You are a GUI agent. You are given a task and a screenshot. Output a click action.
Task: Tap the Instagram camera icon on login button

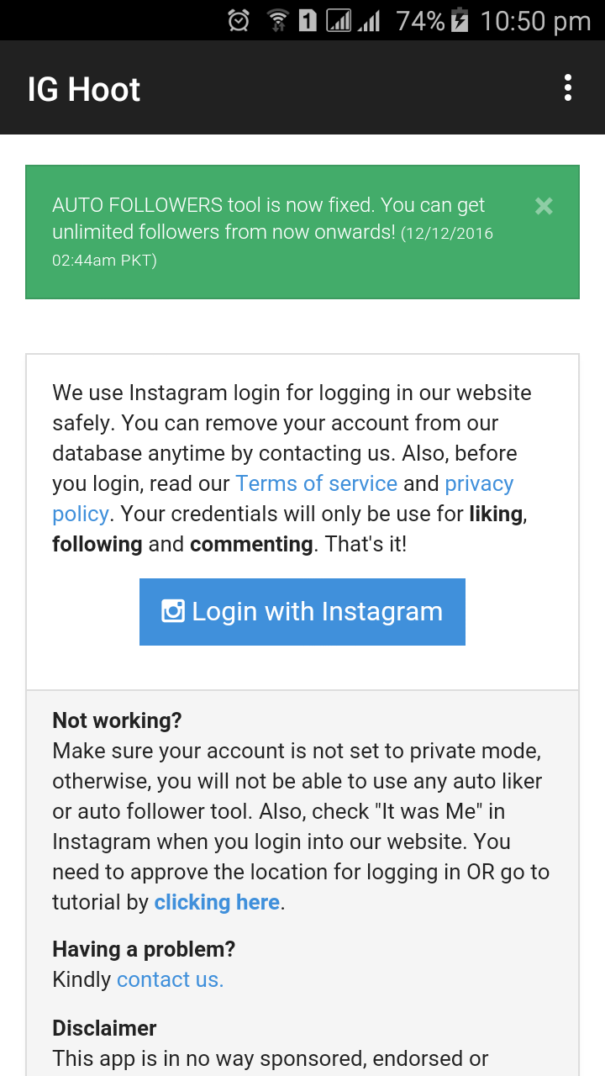[173, 610]
